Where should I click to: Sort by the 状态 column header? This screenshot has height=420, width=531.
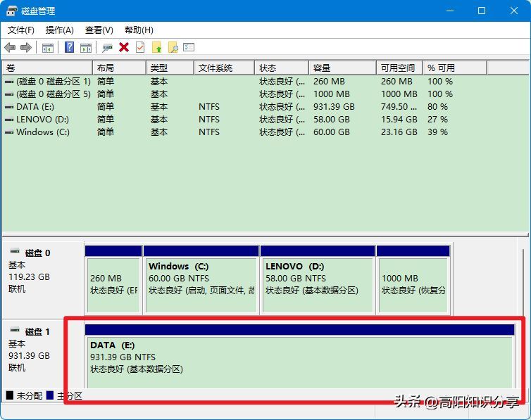[x=282, y=68]
